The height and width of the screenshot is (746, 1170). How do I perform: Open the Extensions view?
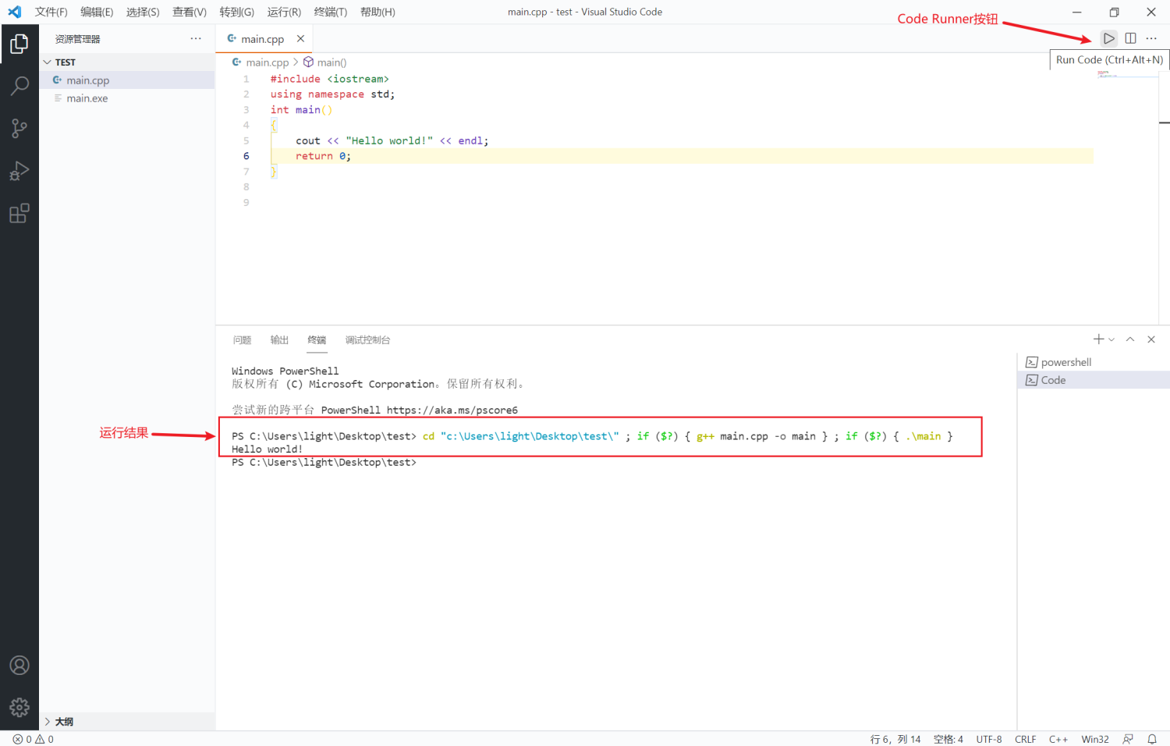19,213
